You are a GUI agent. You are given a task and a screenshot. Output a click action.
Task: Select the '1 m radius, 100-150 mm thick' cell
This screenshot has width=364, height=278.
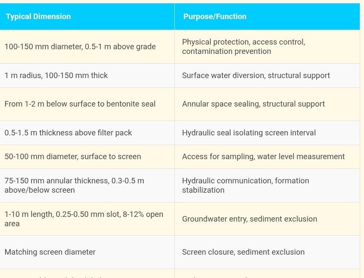click(x=56, y=76)
